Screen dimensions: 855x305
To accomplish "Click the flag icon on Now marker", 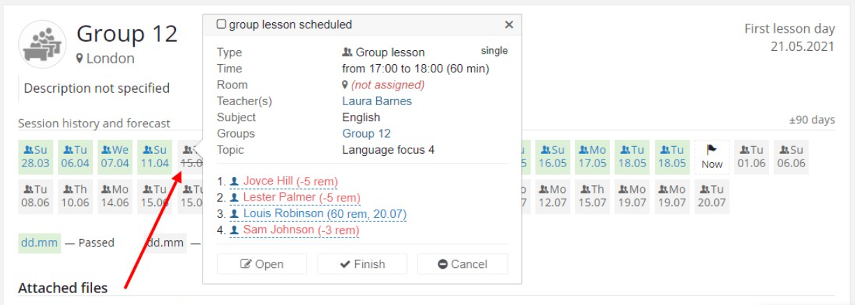I will pos(712,150).
